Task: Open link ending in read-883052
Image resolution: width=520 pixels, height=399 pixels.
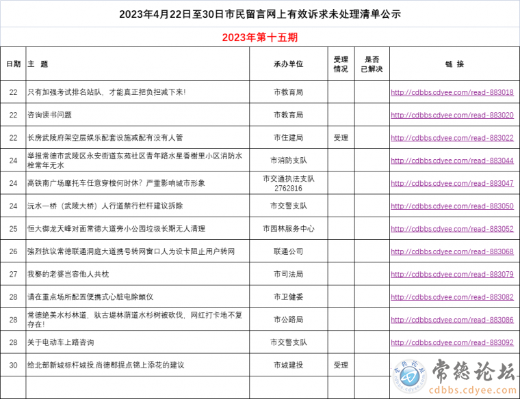Action: point(452,229)
